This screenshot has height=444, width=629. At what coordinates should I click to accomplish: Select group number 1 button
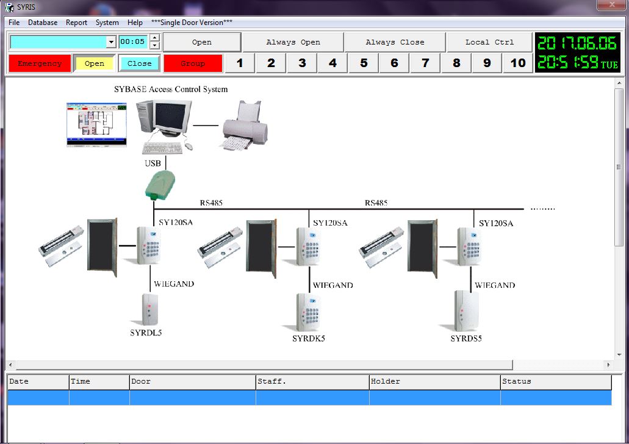tap(240, 63)
